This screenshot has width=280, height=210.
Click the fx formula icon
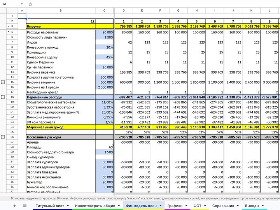click(31, 4)
